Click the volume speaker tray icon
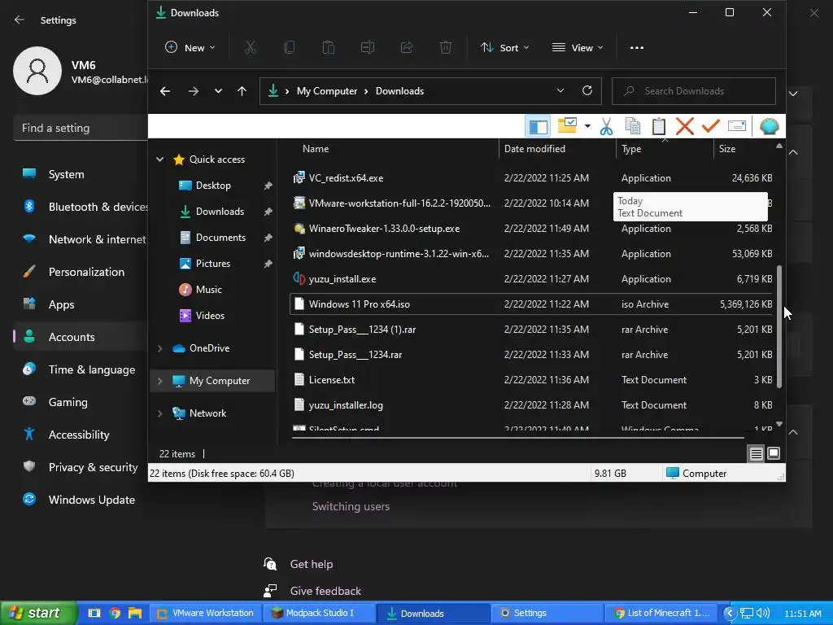The height and width of the screenshot is (625, 833). [x=763, y=614]
